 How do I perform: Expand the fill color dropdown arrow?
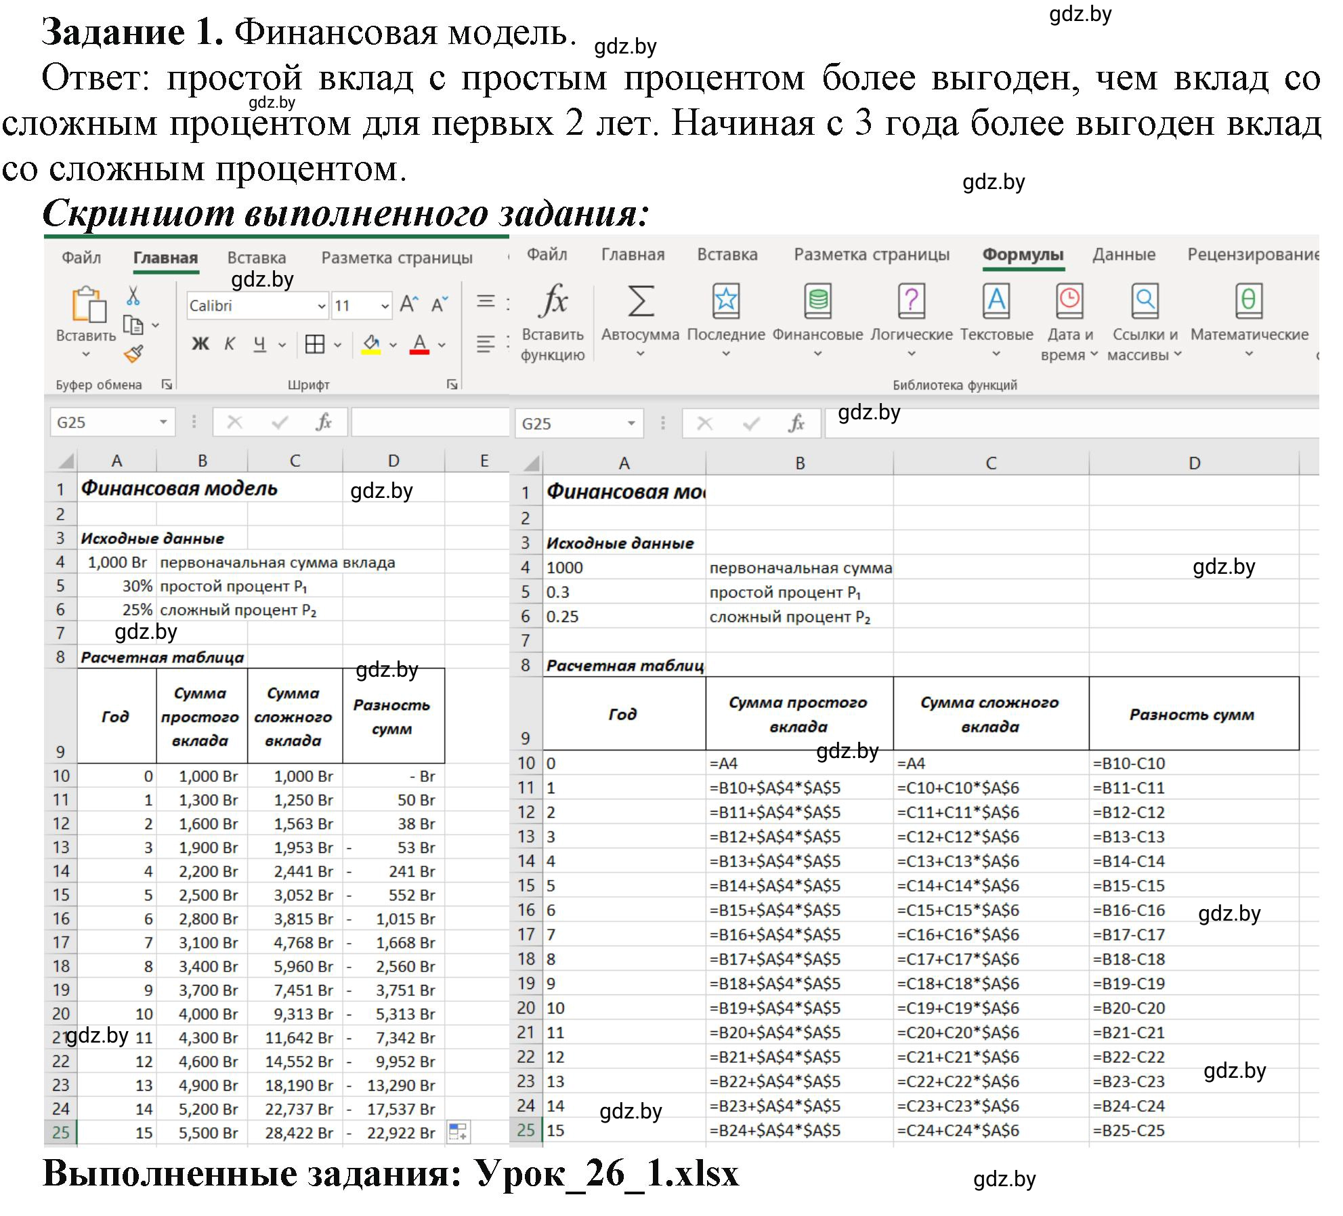pos(393,345)
